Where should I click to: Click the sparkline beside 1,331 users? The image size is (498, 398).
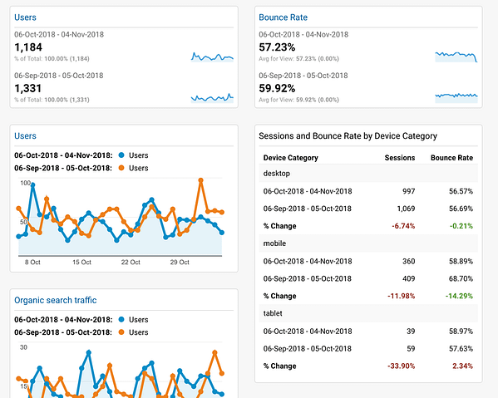point(212,98)
